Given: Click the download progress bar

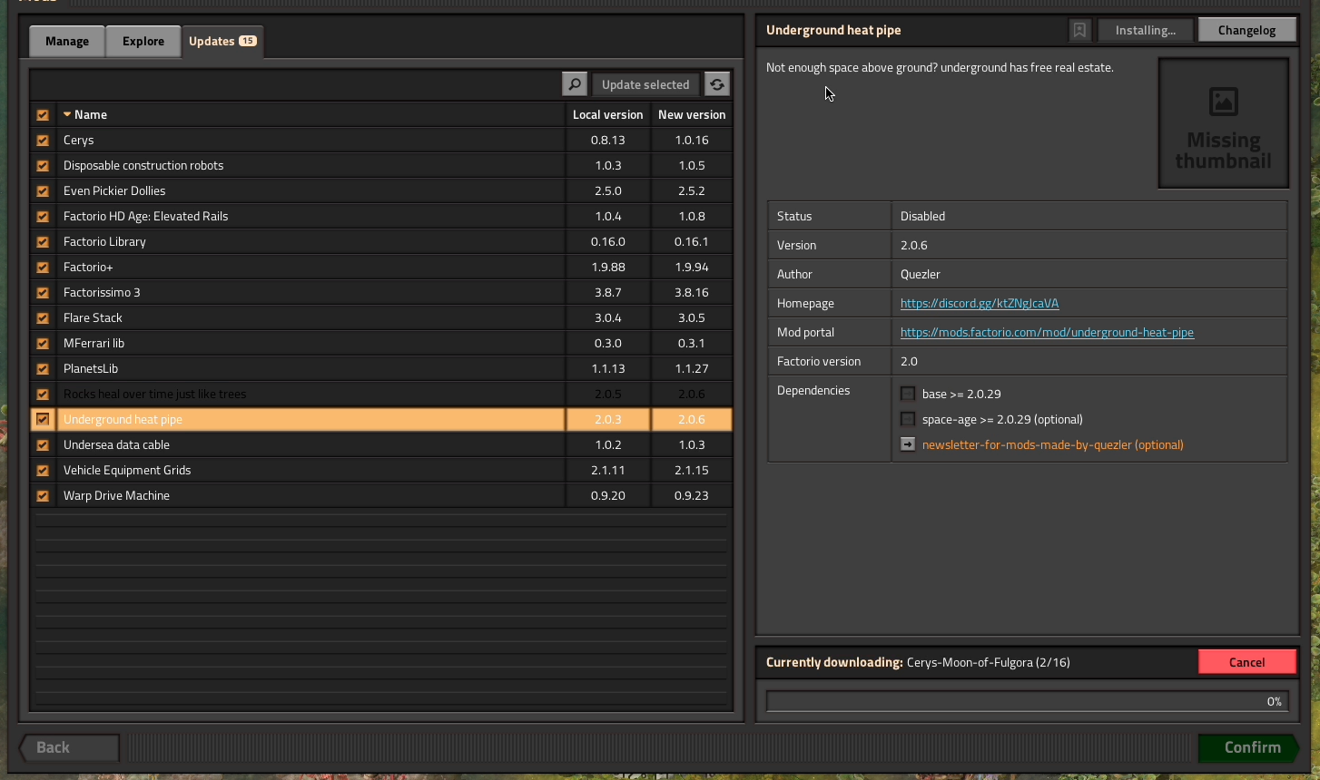Looking at the screenshot, I should (1027, 701).
